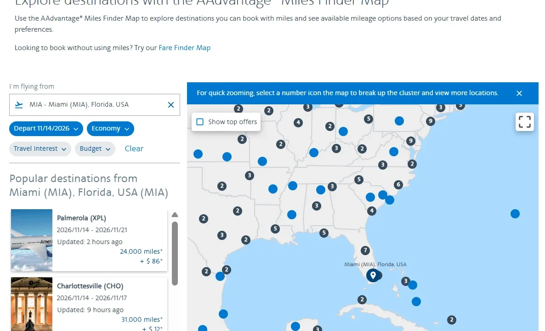Click the Charlottesville rotunda thumbnail image
The image size is (545, 331).
tap(32, 304)
